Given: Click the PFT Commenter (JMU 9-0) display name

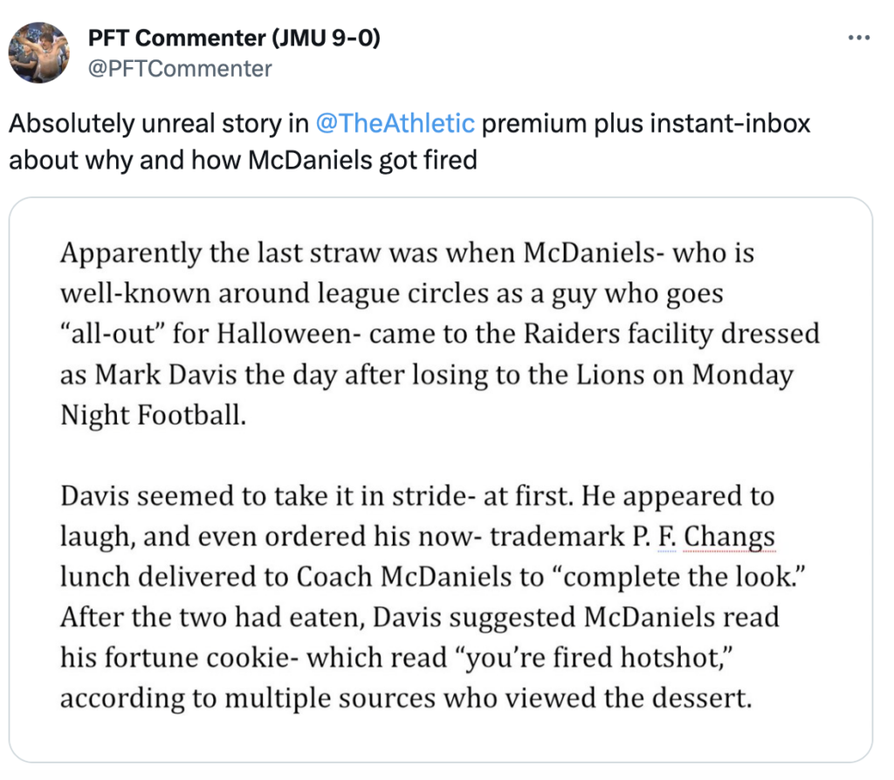Looking at the screenshot, I should [x=234, y=38].
